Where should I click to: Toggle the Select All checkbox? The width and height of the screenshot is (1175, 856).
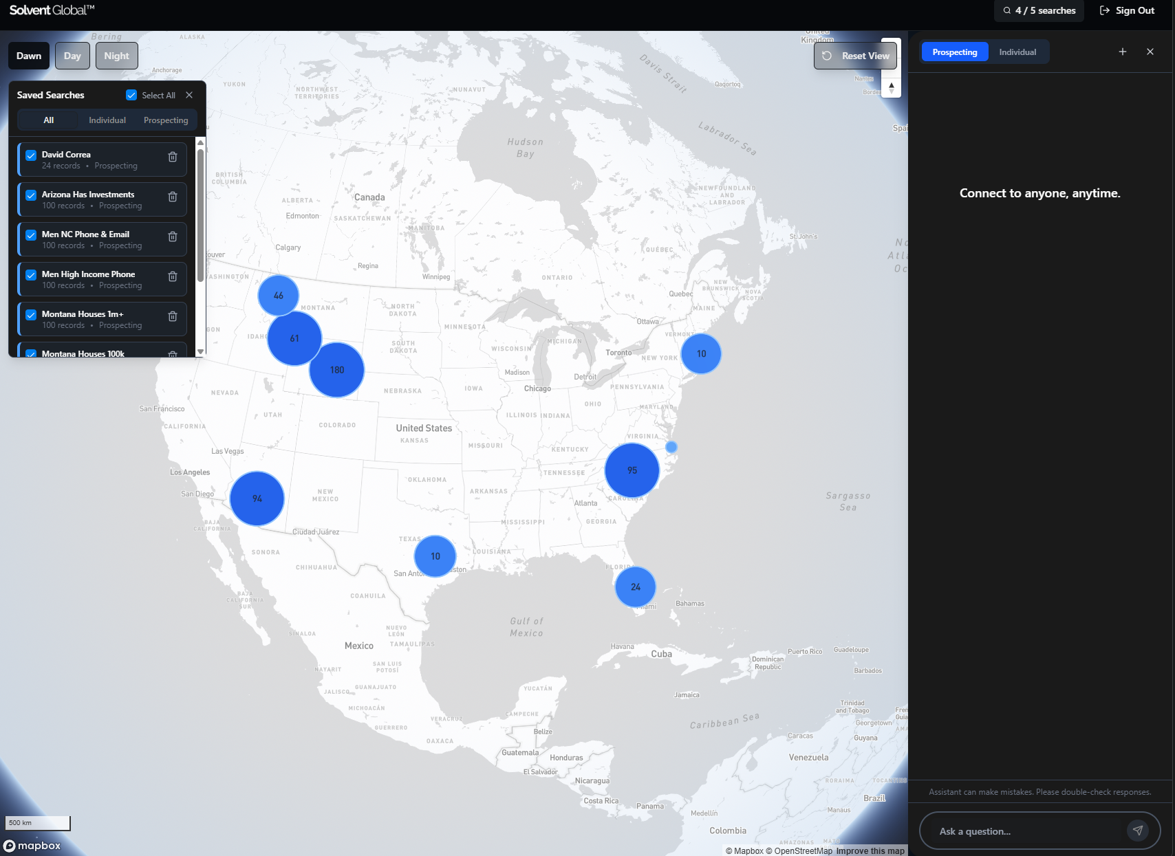(131, 96)
